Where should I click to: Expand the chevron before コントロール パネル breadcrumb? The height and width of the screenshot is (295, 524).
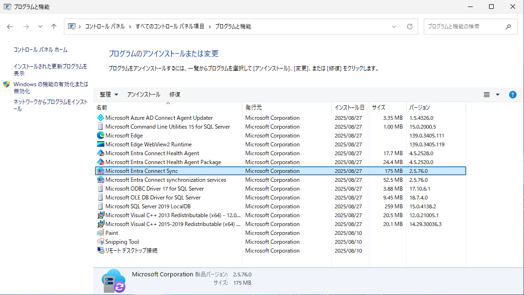click(80, 27)
